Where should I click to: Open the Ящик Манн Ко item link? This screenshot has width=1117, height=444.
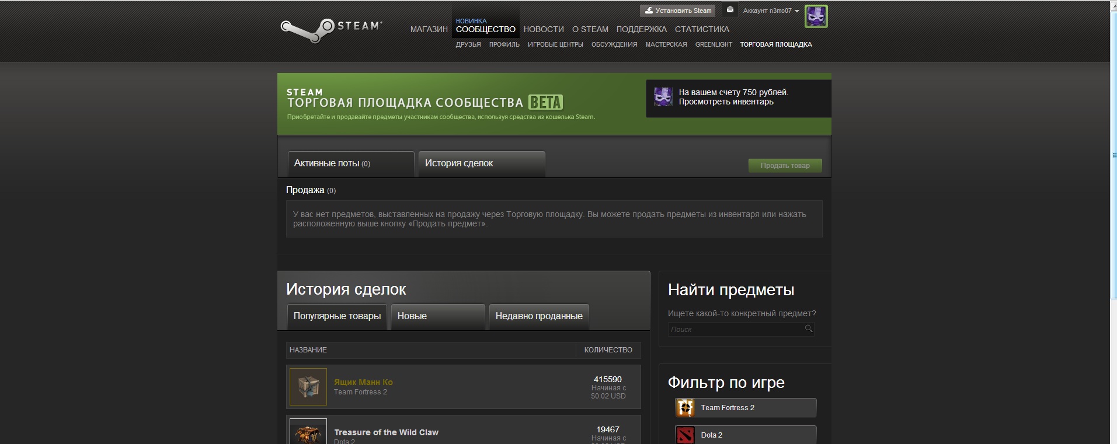click(363, 382)
